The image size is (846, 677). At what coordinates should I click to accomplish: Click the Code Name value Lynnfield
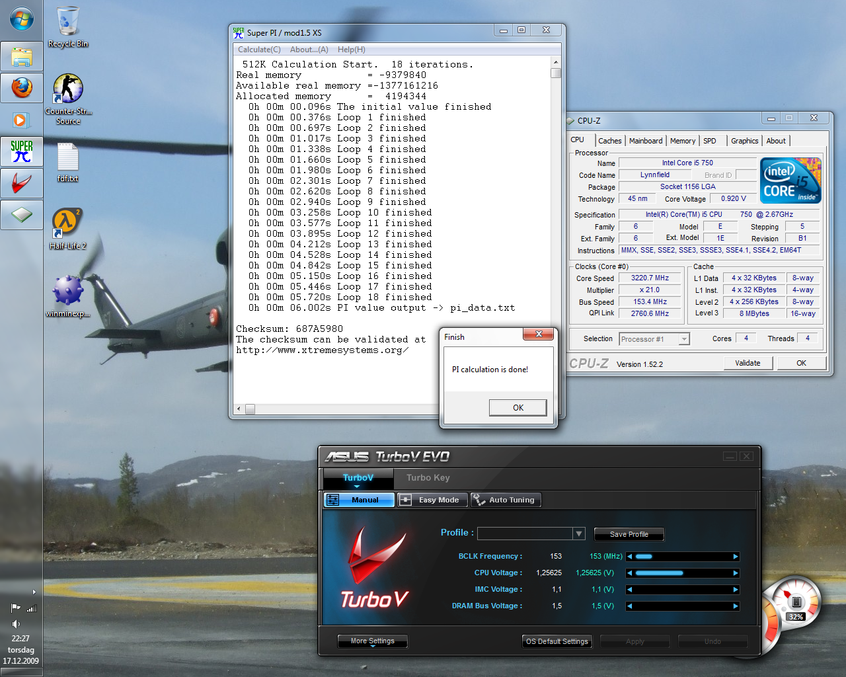[655, 175]
